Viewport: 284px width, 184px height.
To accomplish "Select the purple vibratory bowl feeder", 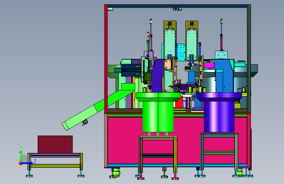I will [x=219, y=112].
